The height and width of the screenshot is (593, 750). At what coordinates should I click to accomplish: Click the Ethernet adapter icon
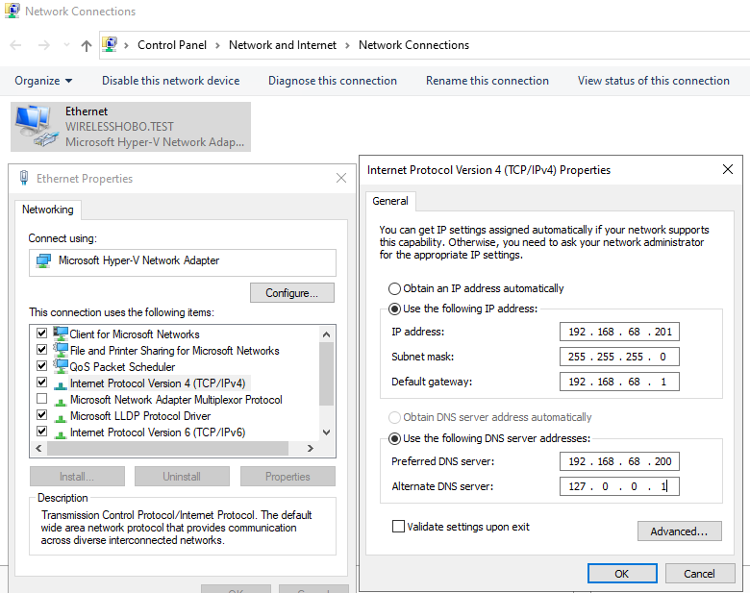(37, 126)
